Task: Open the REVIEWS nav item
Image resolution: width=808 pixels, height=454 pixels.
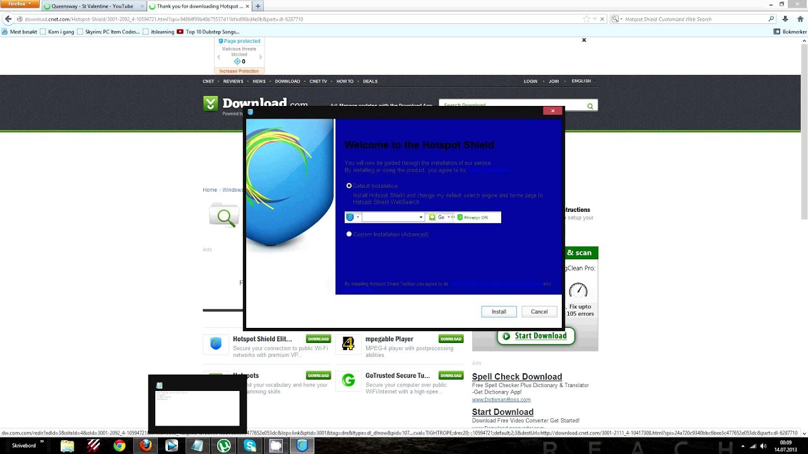Action: (233, 81)
